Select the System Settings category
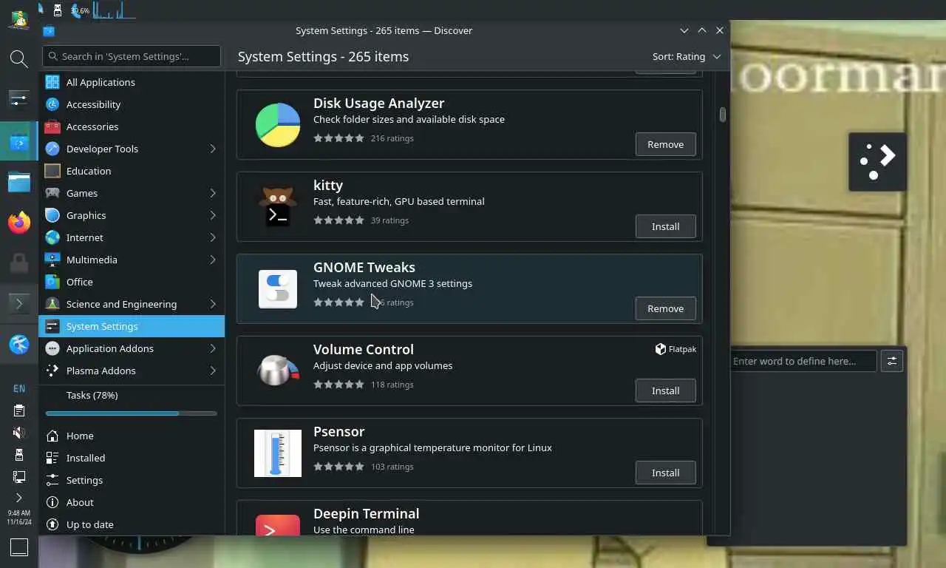946x568 pixels. (x=132, y=326)
